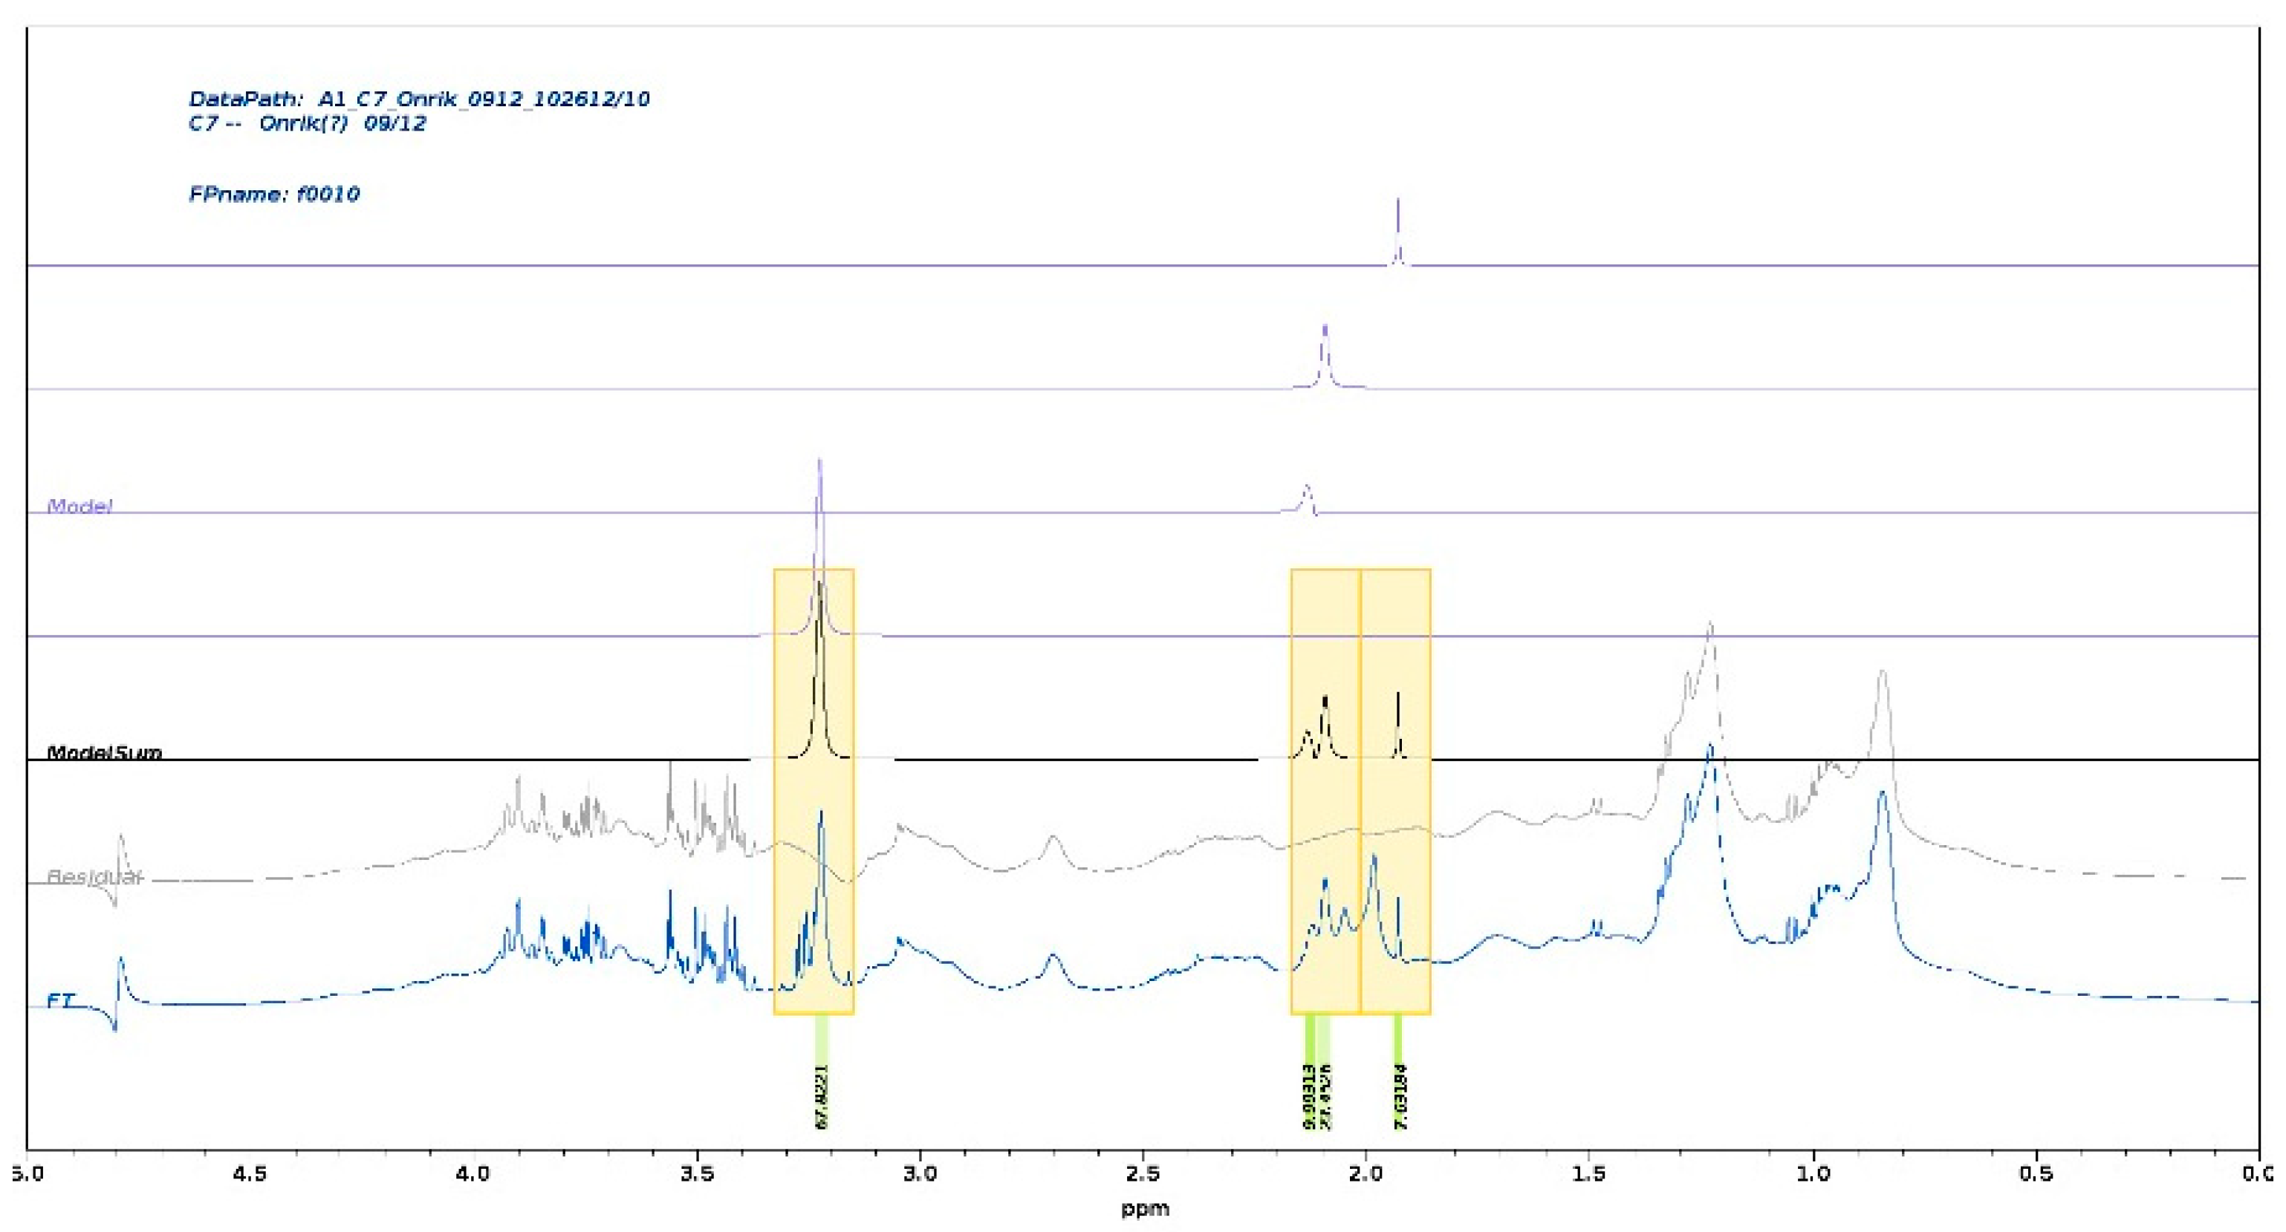Image resolution: width=2286 pixels, height=1232 pixels.
Task: Click the green integral label 7.63184
Action: tap(1399, 1096)
